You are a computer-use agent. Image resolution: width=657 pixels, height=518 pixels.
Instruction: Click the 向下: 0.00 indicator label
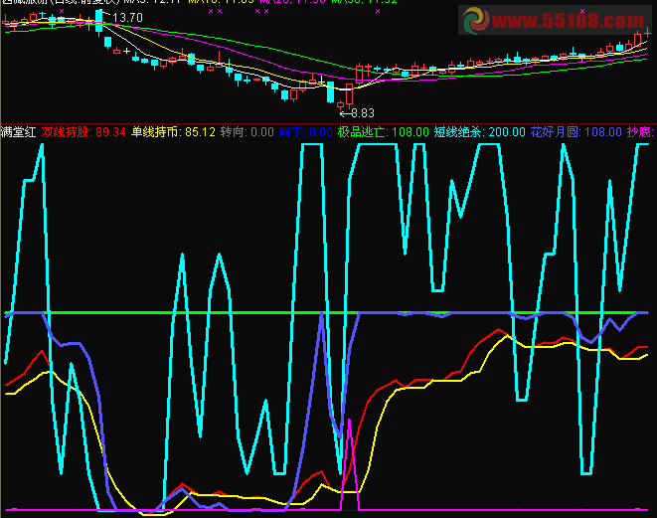pyautogui.click(x=306, y=132)
